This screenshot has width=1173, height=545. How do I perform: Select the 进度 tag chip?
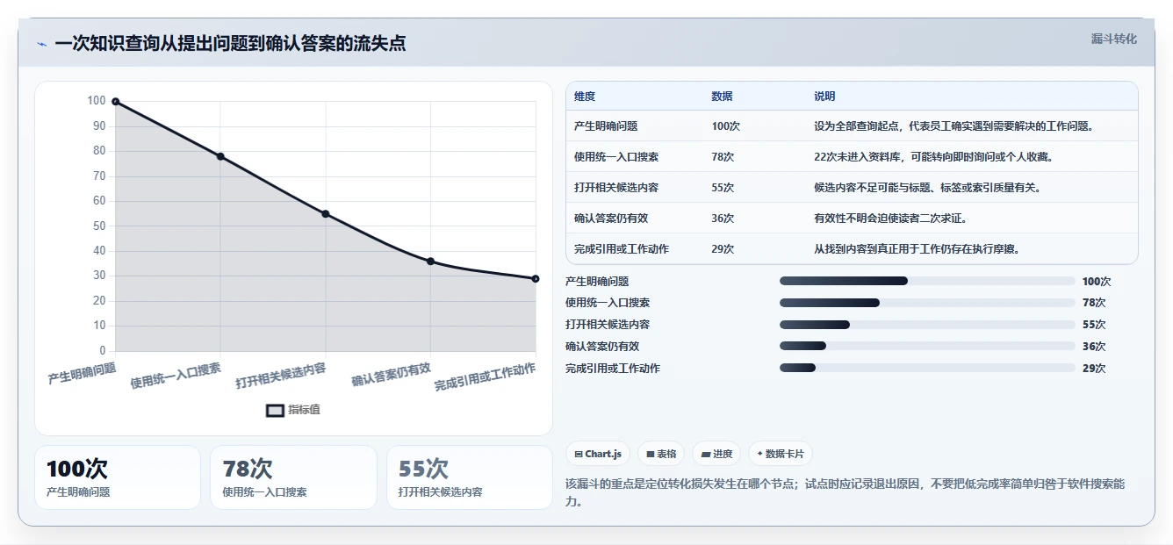click(716, 454)
